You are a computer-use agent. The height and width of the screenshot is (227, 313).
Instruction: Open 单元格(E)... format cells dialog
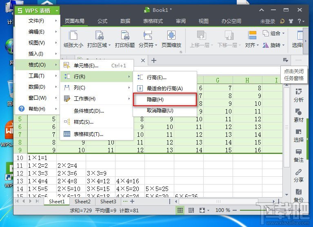click(97, 65)
